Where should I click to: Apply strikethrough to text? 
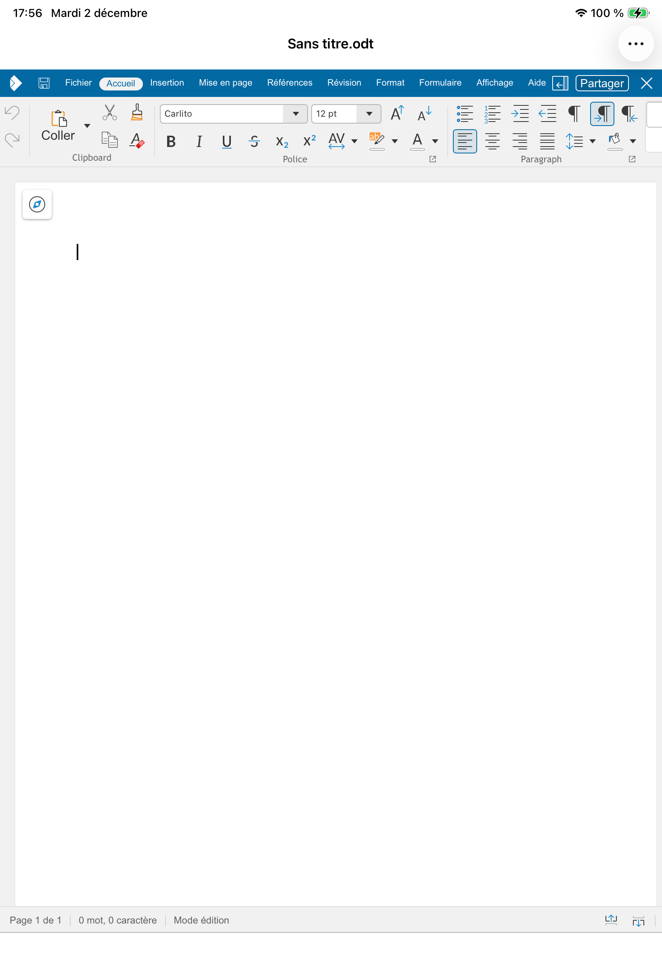click(x=254, y=141)
